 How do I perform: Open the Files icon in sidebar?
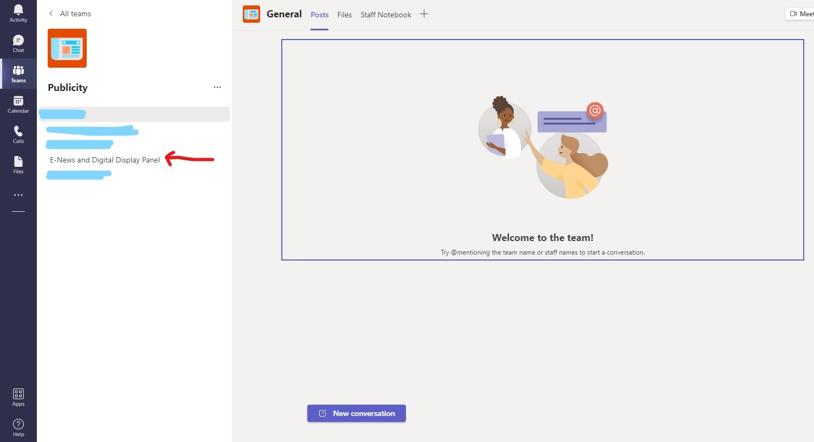[18, 165]
